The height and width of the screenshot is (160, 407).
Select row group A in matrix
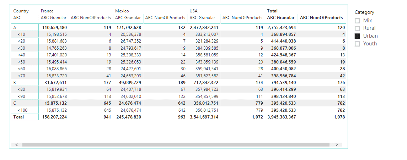tap(15, 27)
